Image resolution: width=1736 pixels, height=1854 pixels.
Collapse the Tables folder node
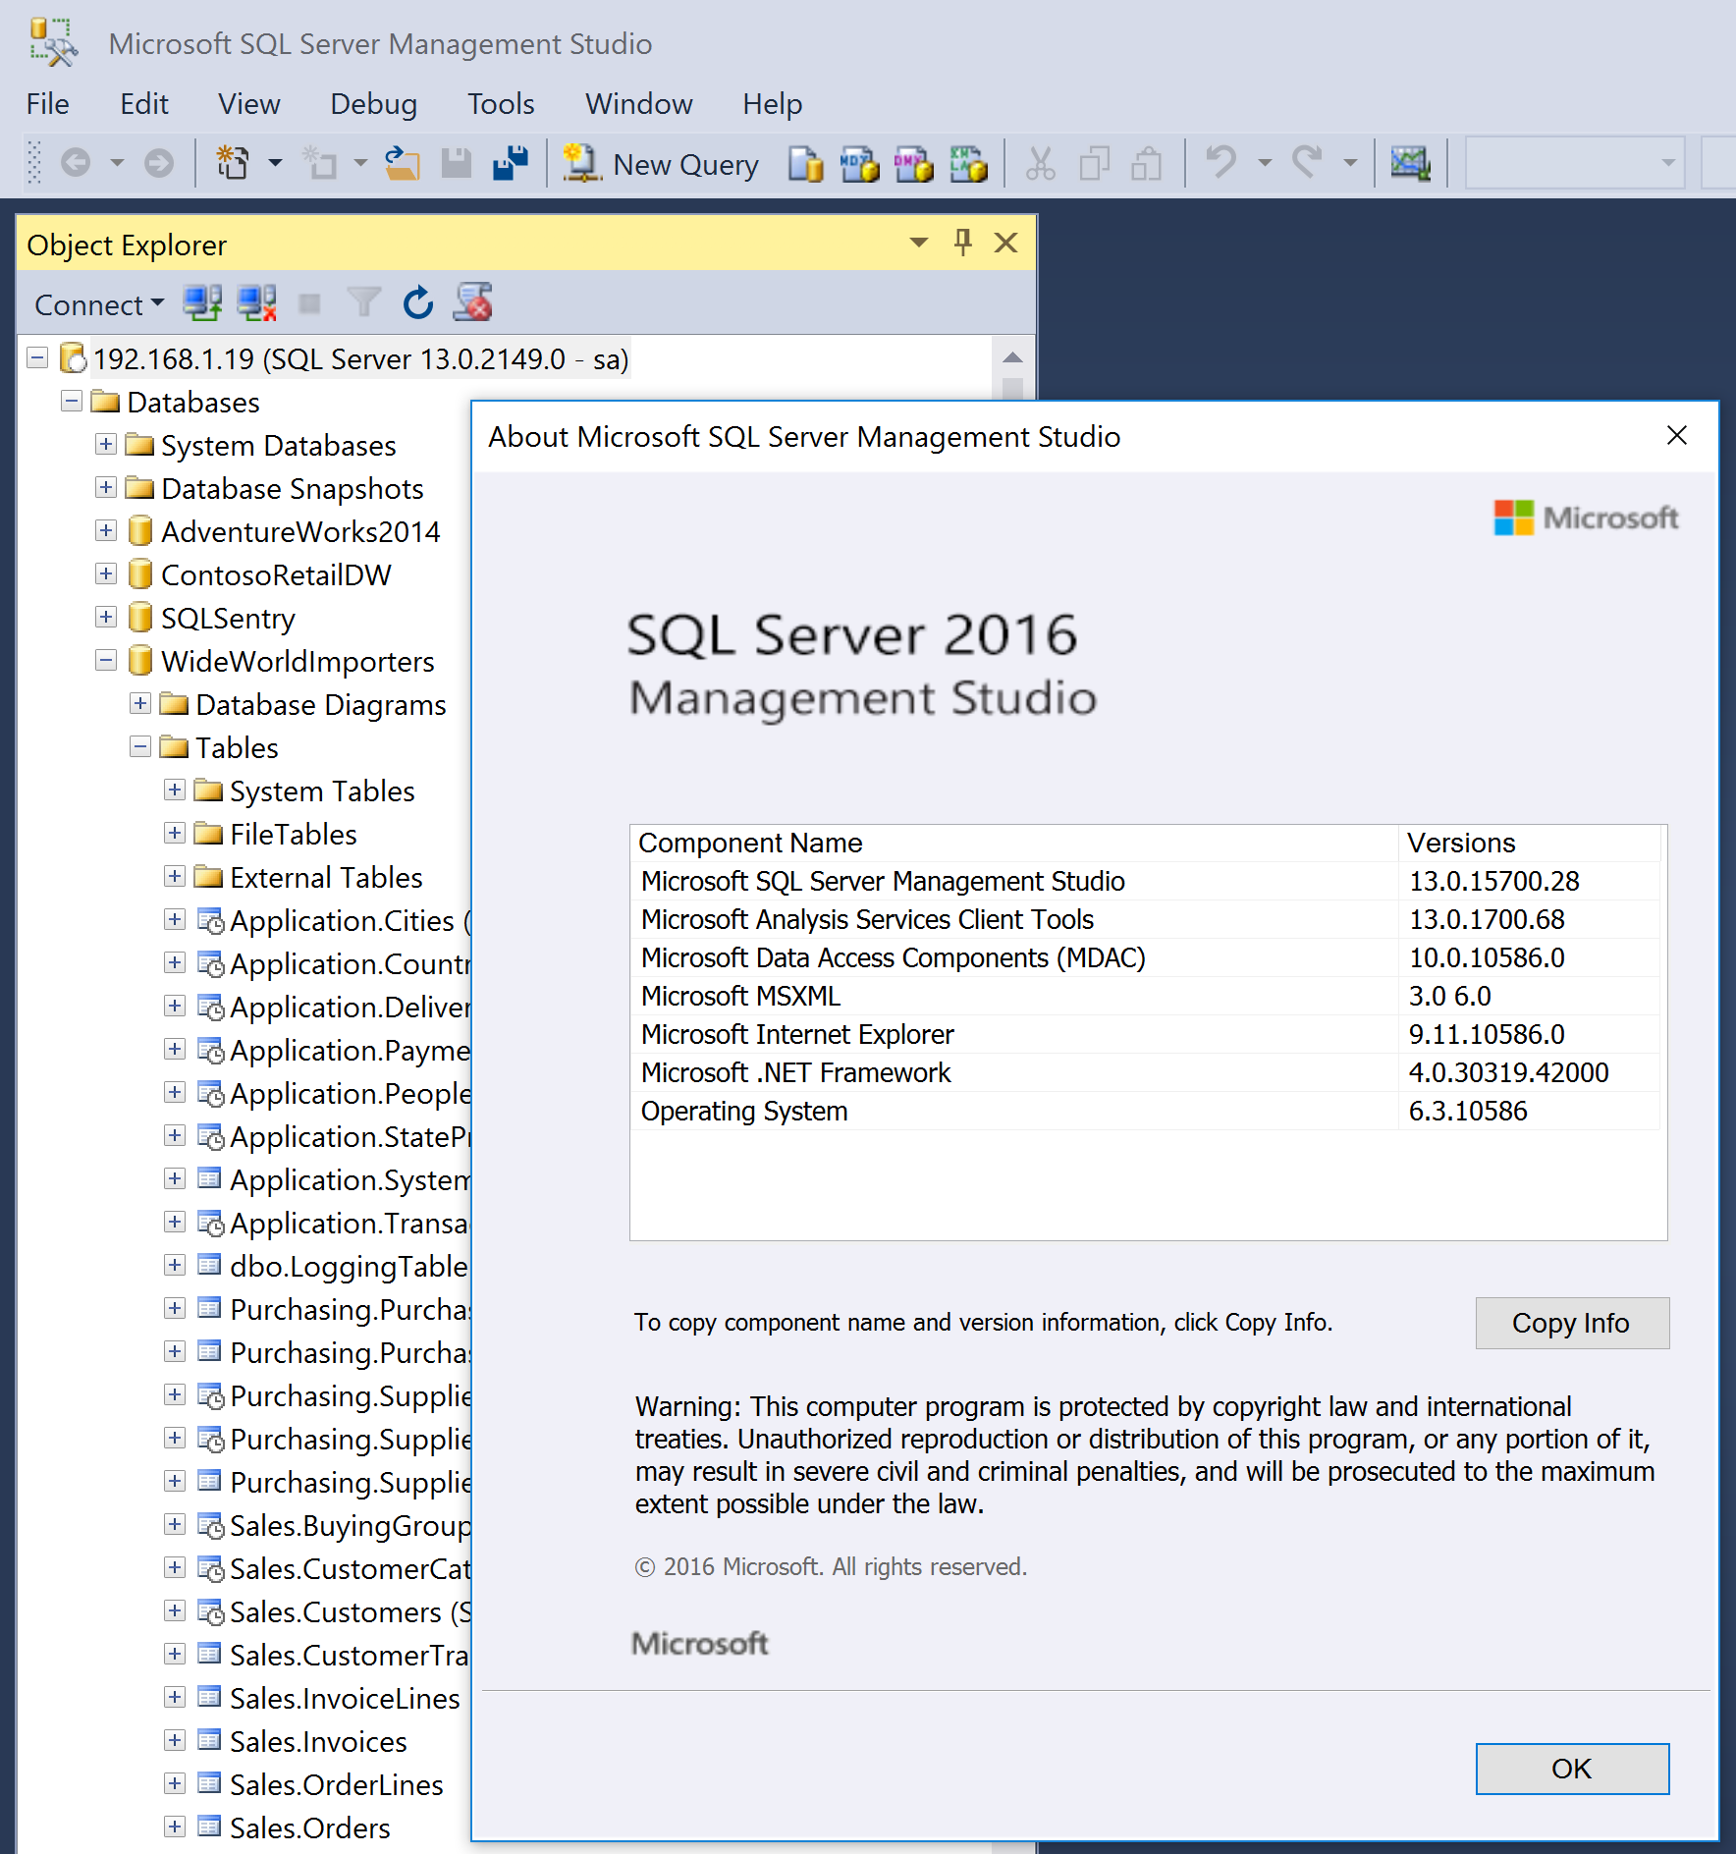[140, 747]
